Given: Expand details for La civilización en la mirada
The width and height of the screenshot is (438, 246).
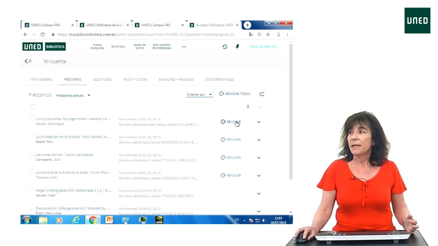Looking at the screenshot, I should 259,140.
